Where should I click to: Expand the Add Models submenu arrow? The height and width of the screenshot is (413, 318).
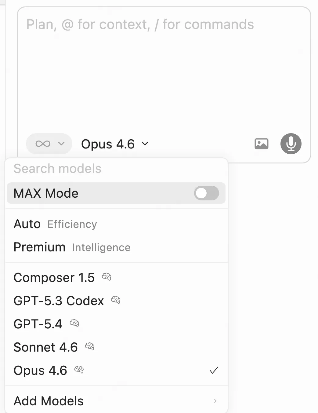click(215, 401)
